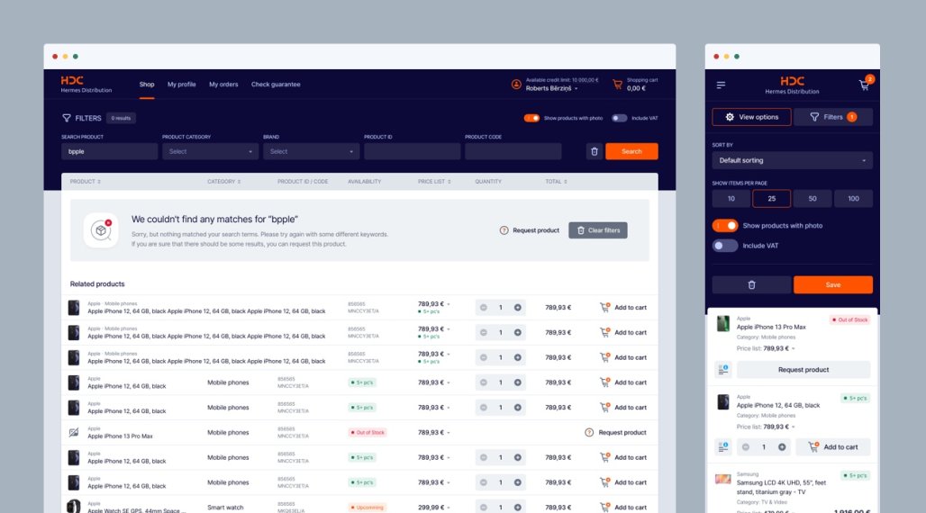Toggle Show products with photo in desktop filters
Image resolution: width=926 pixels, height=513 pixels.
pos(531,118)
